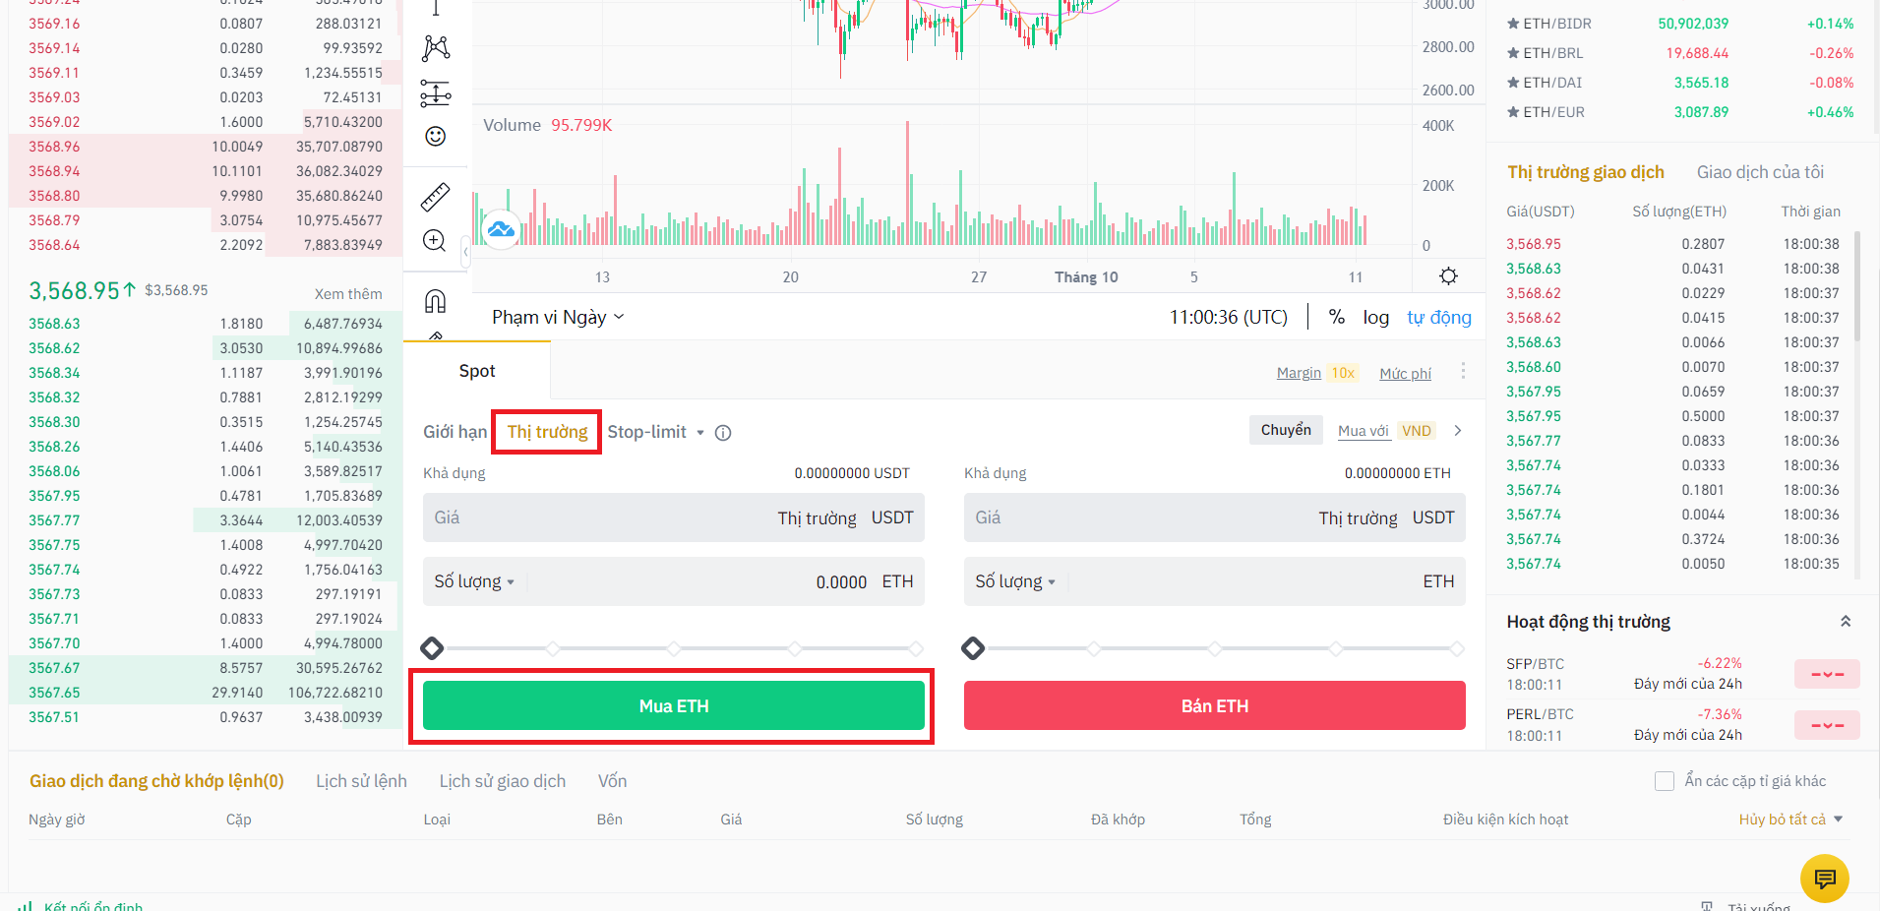Image resolution: width=1880 pixels, height=911 pixels.
Task: Open the stop-limit info icon
Action: pos(723,433)
